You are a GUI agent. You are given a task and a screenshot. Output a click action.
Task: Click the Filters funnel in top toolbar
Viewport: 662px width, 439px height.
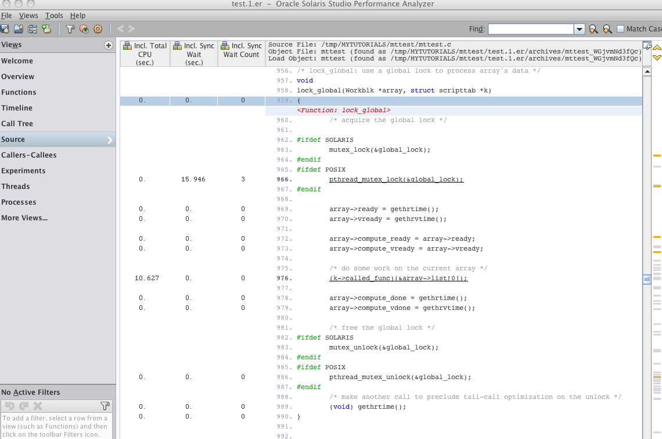[70, 28]
